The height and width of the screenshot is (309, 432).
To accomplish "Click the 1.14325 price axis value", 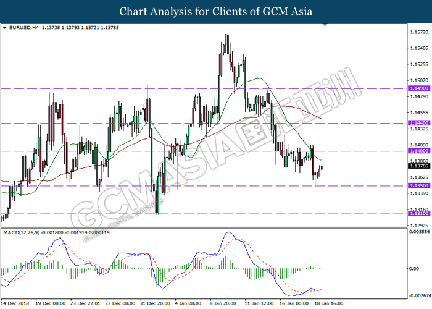I will coord(419,129).
